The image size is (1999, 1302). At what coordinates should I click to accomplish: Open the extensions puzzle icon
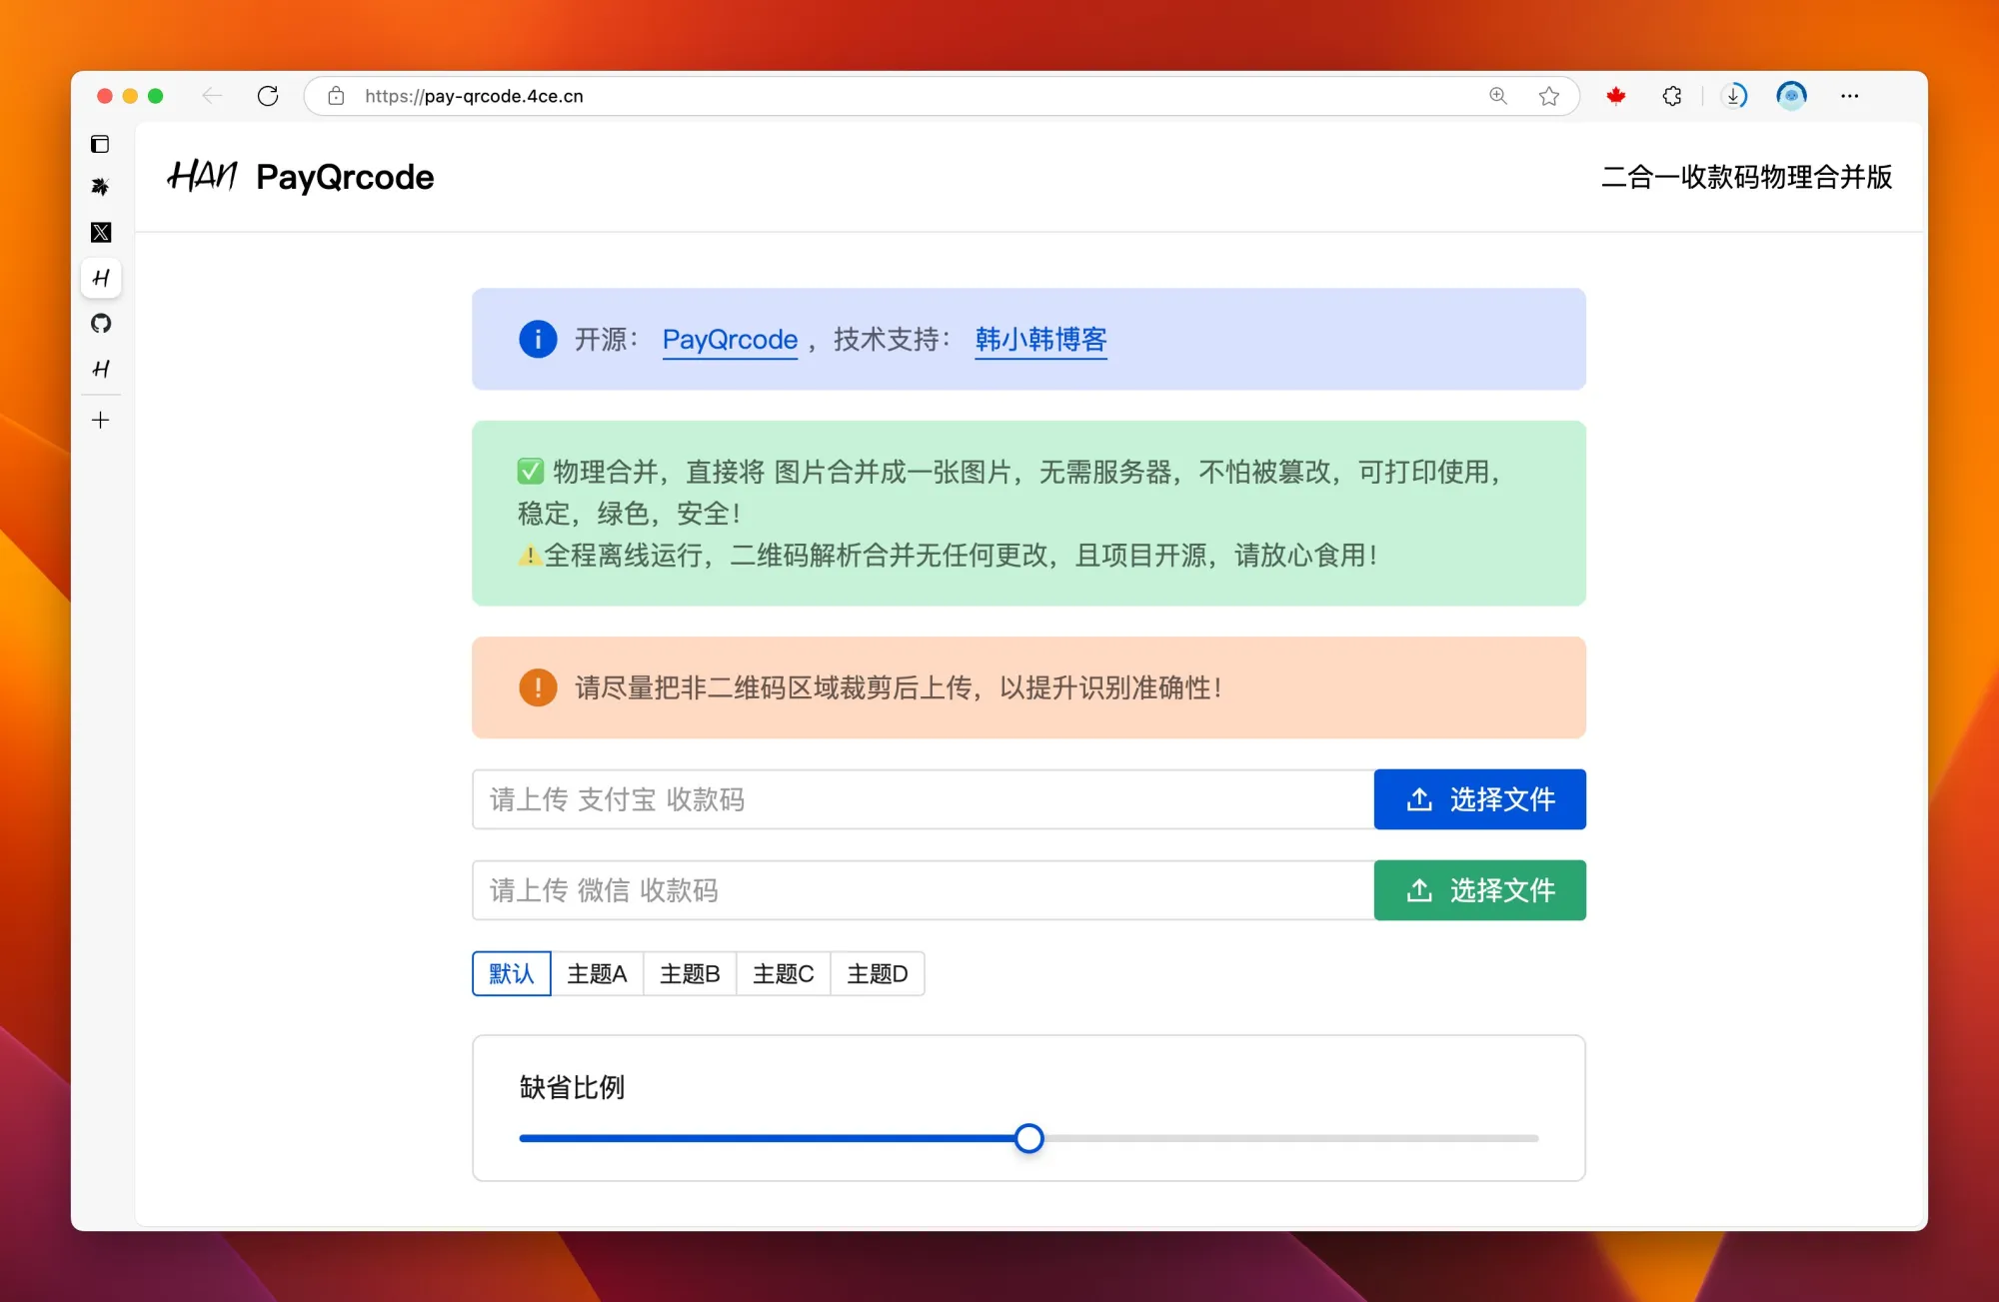(1671, 96)
